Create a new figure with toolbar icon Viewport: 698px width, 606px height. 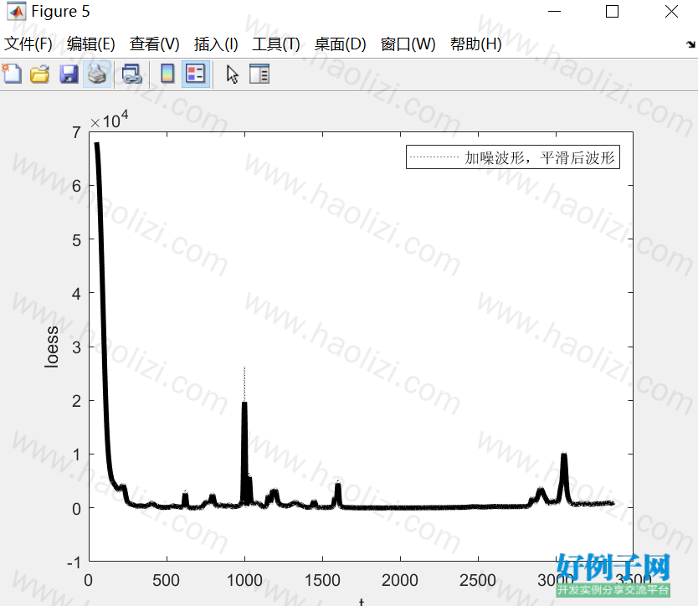coord(12,74)
